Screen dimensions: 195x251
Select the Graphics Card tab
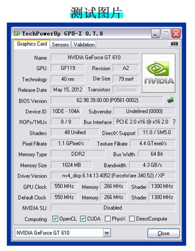[x=32, y=44]
